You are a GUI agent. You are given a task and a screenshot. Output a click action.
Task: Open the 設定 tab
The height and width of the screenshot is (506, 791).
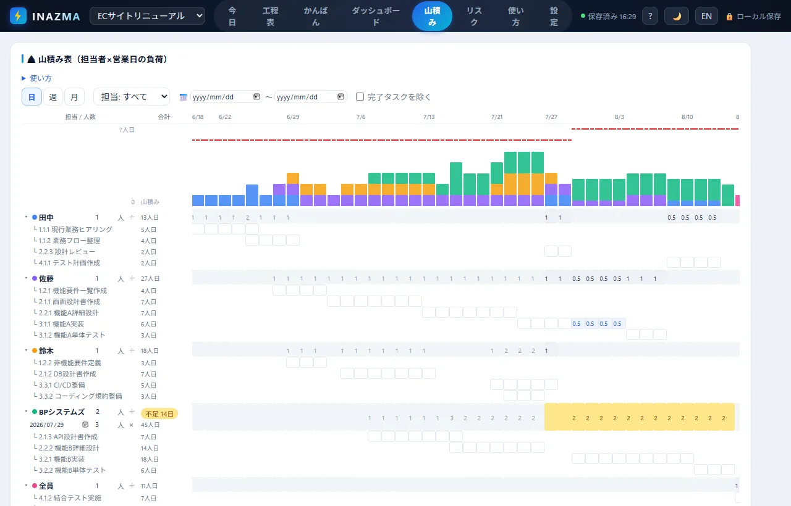[554, 17]
